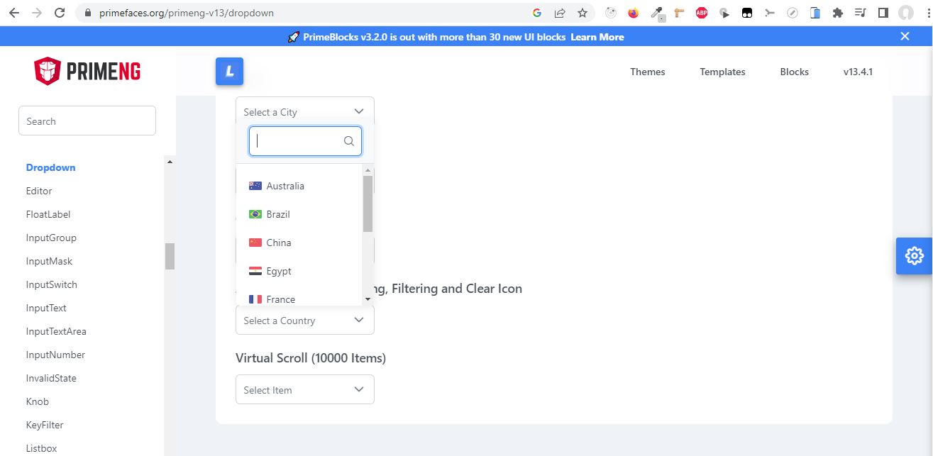Open the Themes menu

(x=646, y=72)
